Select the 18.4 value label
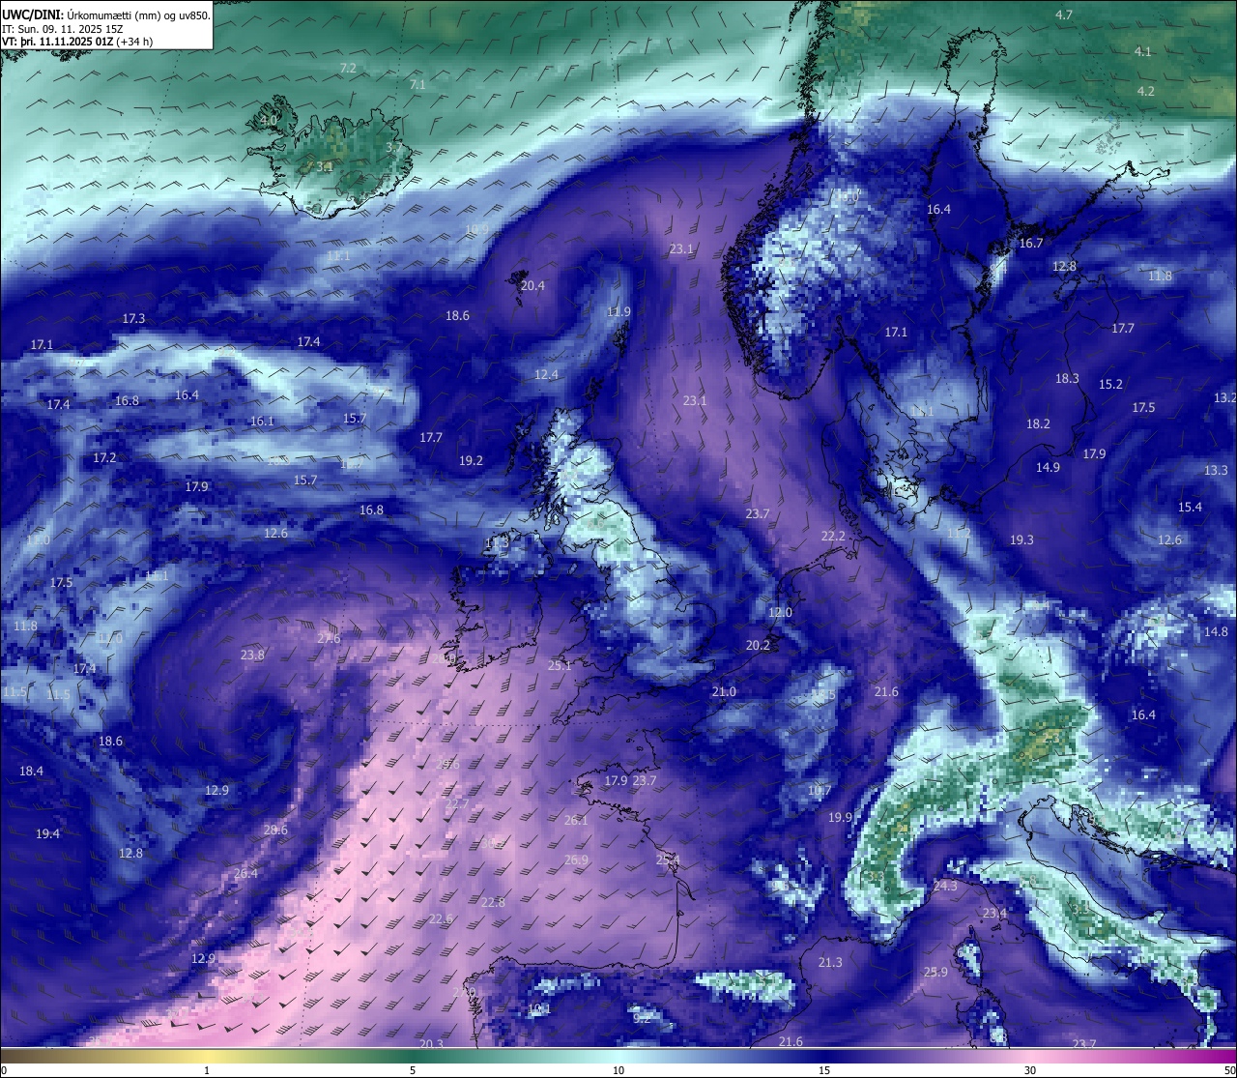The image size is (1237, 1078). [31, 771]
